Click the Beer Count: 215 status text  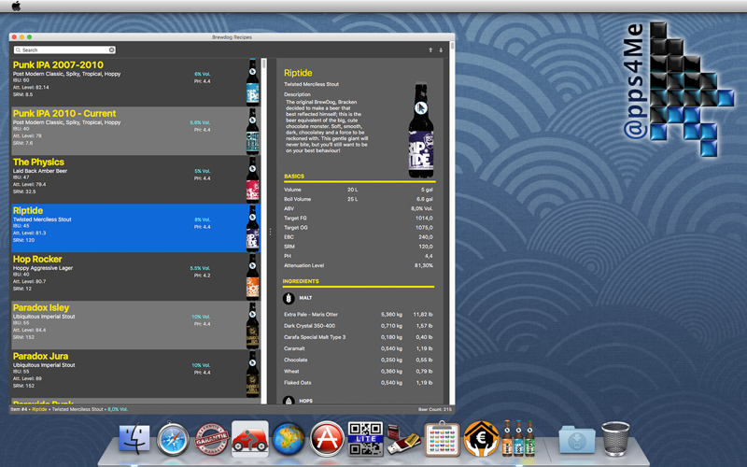435,409
